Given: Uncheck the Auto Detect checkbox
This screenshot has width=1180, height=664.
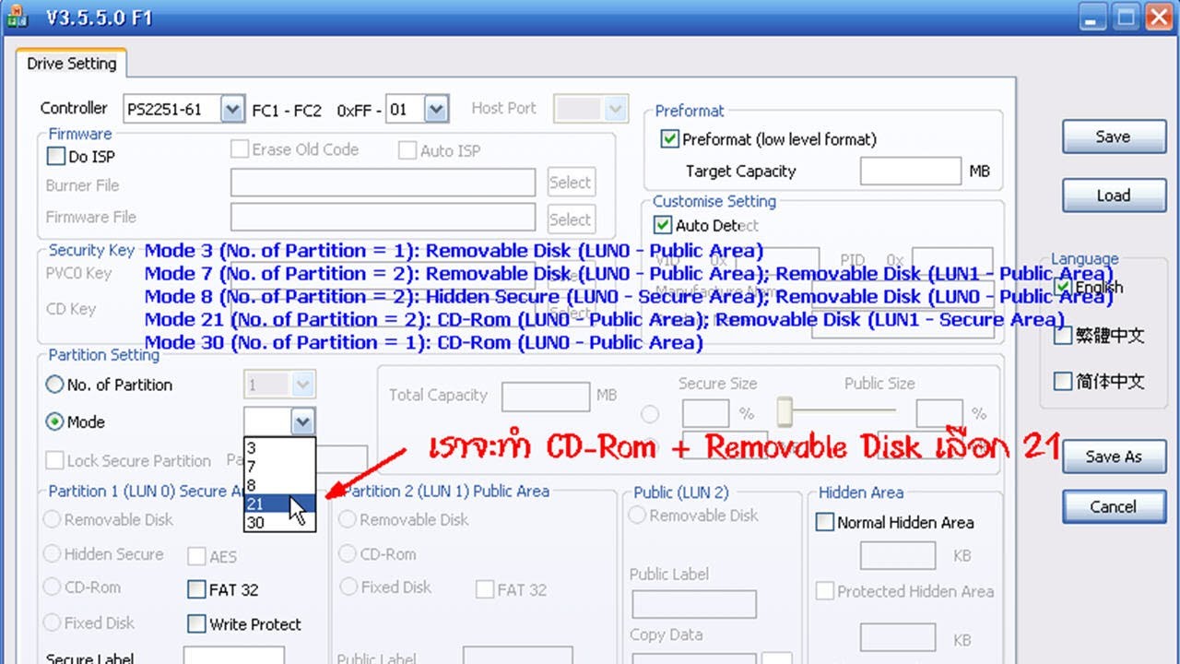Looking at the screenshot, I should click(662, 225).
